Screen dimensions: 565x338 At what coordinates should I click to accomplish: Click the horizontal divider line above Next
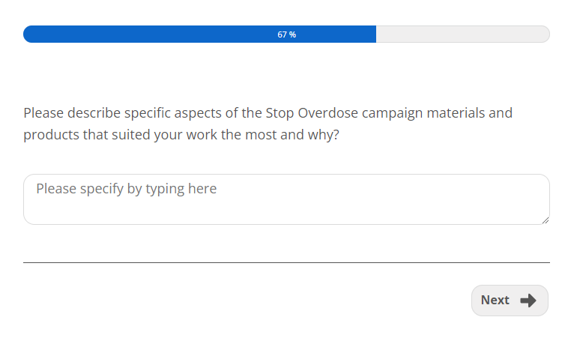[285, 262]
